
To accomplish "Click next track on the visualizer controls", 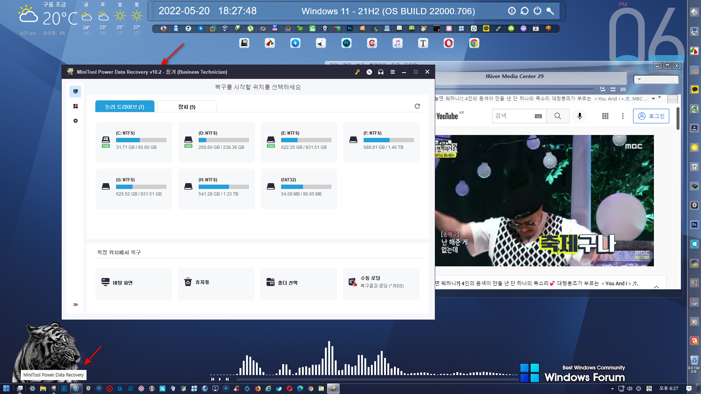I will click(x=227, y=379).
